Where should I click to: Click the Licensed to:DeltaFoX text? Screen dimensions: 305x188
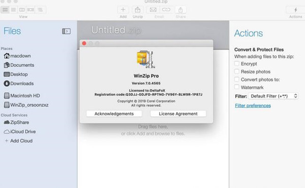(147, 91)
